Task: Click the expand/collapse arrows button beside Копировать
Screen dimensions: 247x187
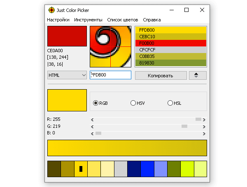Action: point(198,75)
